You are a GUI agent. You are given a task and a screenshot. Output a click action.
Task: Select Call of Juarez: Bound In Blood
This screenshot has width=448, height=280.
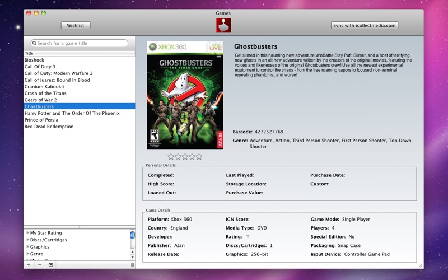[x=79, y=80]
